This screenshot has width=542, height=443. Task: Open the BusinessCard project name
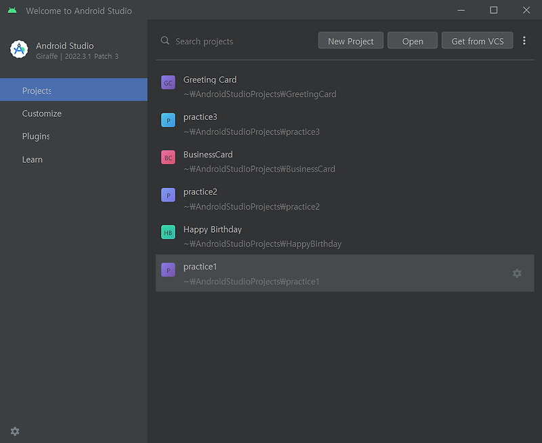point(208,155)
